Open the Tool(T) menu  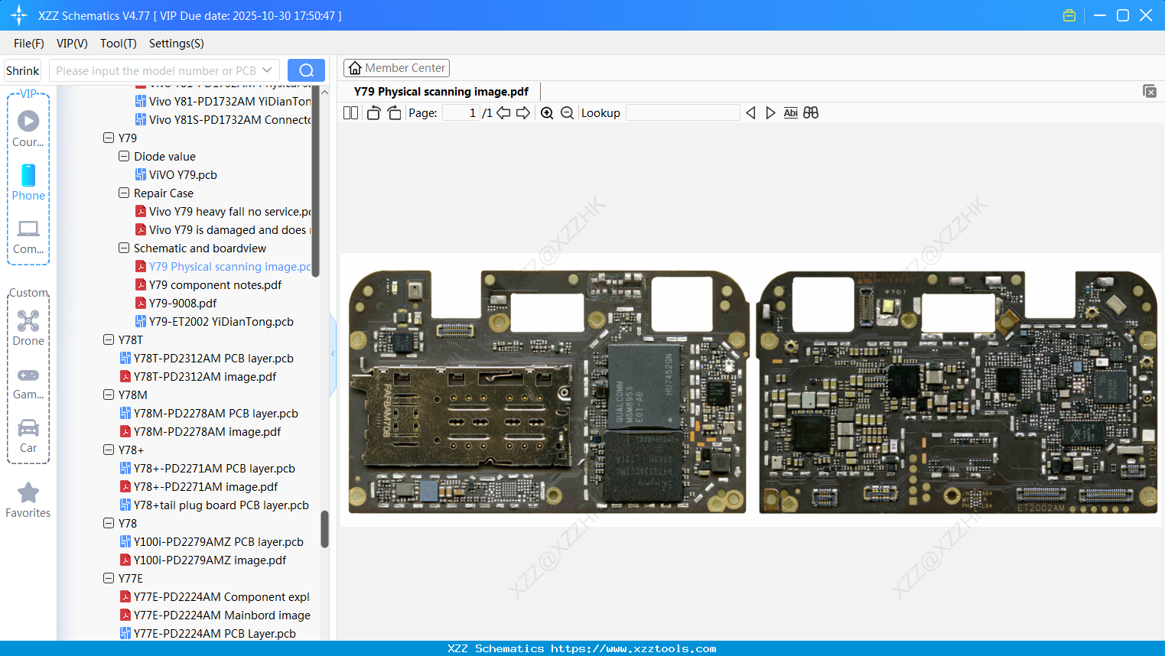[118, 44]
